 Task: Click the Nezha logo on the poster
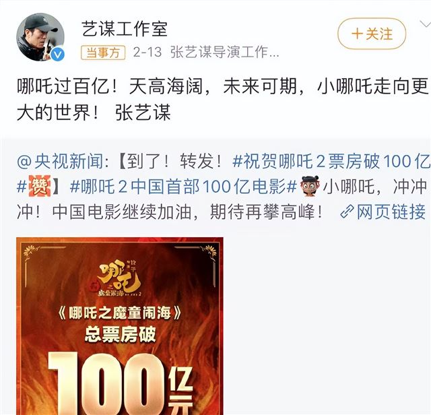pos(120,278)
